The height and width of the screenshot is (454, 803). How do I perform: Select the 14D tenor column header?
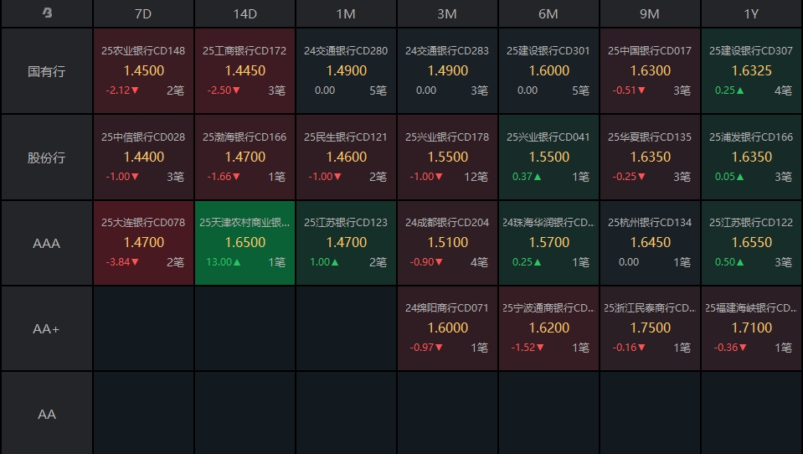[245, 14]
